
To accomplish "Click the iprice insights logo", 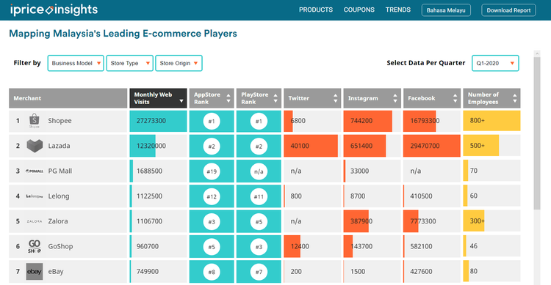I will [x=54, y=10].
